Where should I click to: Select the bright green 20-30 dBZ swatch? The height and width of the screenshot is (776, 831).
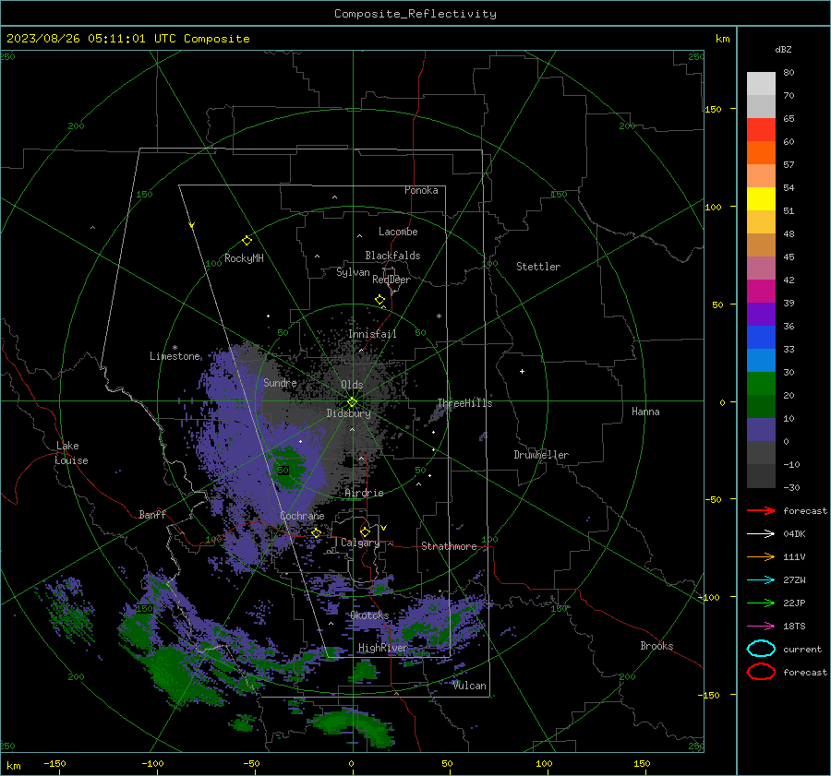[x=761, y=384]
